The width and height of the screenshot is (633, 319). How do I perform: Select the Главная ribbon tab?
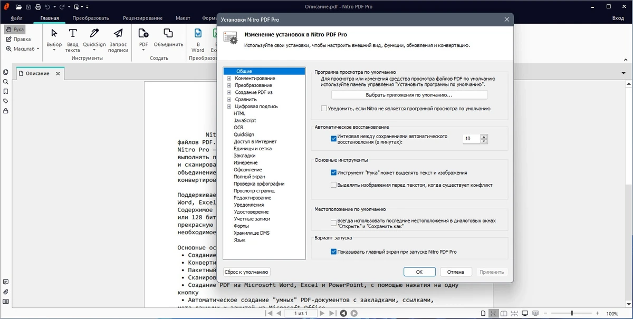point(50,18)
